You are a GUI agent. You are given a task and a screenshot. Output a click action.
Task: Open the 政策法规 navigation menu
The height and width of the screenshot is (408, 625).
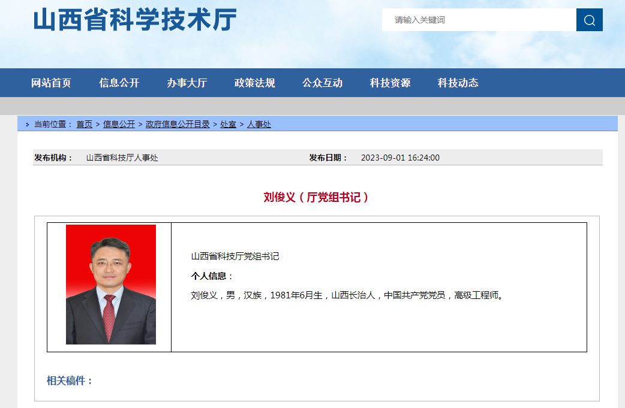point(254,83)
